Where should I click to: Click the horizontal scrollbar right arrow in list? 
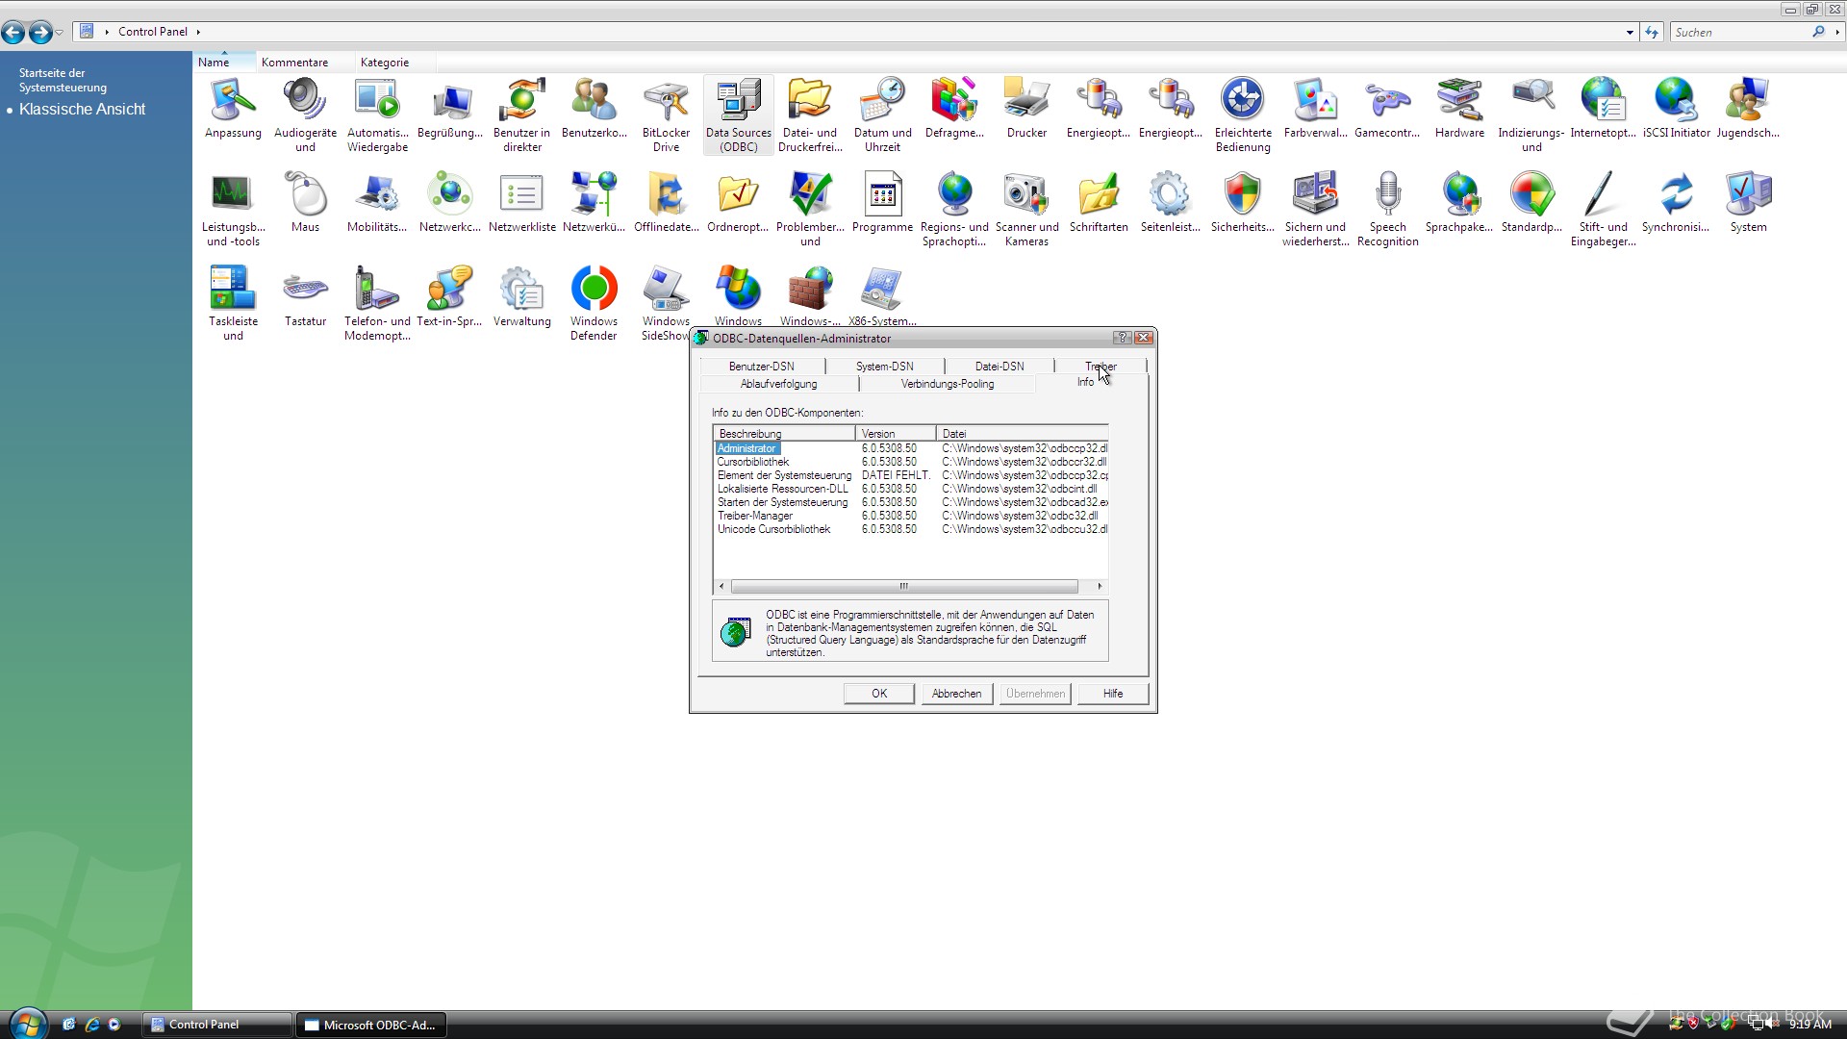pyautogui.click(x=1100, y=586)
